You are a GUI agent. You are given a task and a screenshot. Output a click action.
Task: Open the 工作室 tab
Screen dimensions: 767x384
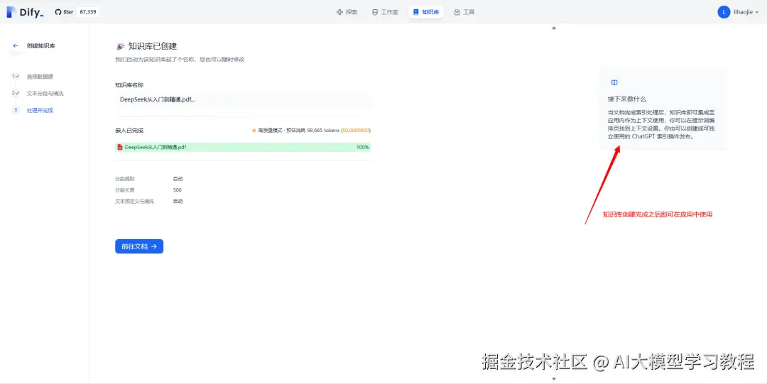coord(385,12)
